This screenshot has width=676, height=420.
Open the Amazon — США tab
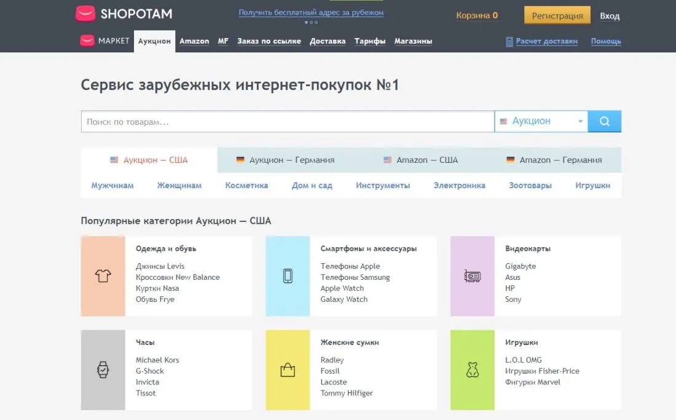tap(420, 159)
